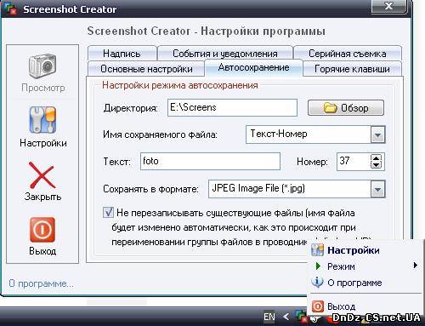Click the Screenshot Creator title bar app icon
Screen dimensions: 425x326
[11, 9]
